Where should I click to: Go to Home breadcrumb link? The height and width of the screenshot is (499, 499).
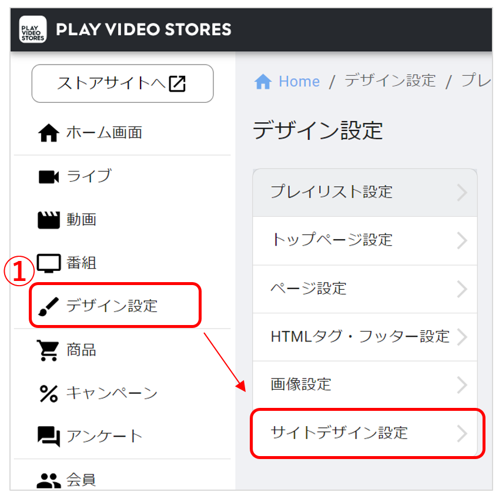pos(299,82)
